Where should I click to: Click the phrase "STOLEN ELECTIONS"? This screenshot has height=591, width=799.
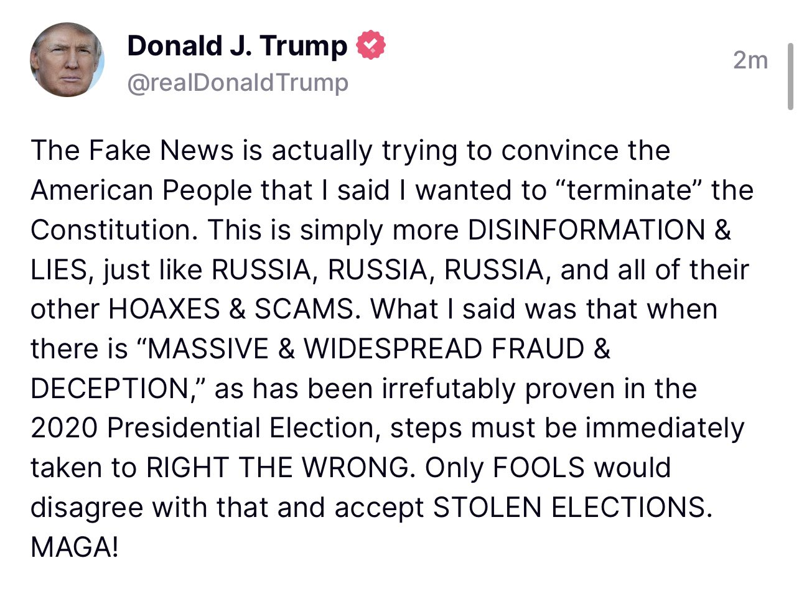(569, 508)
